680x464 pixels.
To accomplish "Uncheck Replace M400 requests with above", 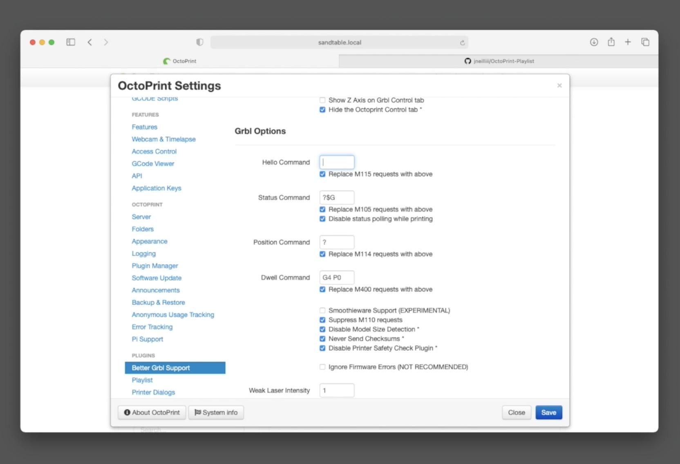I will point(322,289).
